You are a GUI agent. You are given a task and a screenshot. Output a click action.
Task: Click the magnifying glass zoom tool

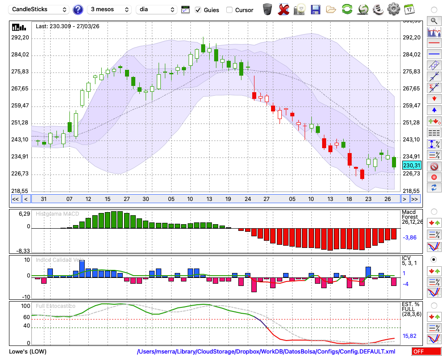pos(434,21)
